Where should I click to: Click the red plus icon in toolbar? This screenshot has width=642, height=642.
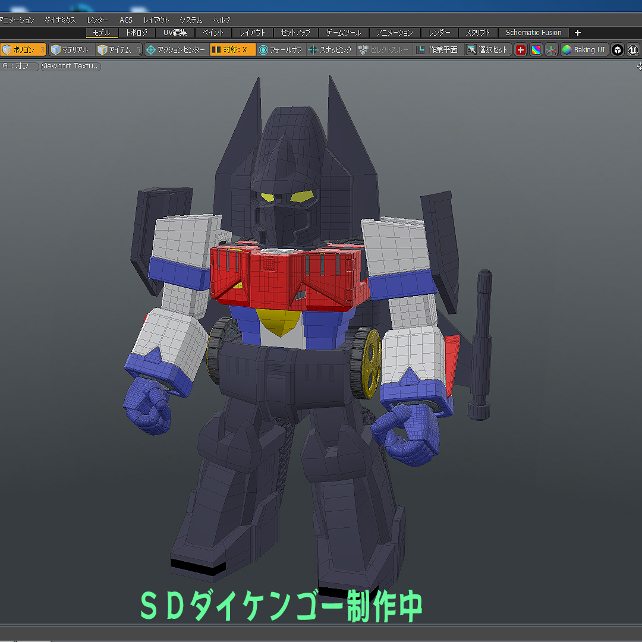[x=520, y=50]
